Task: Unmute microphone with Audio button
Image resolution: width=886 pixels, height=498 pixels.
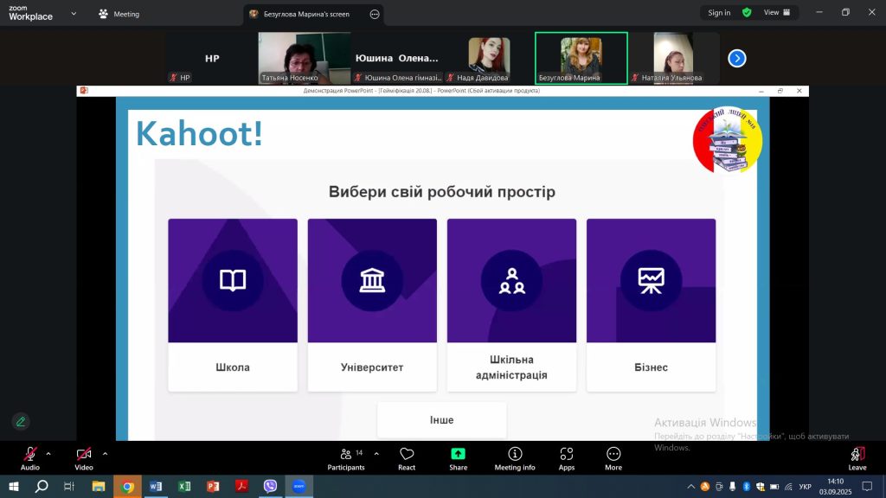Action: point(30,458)
